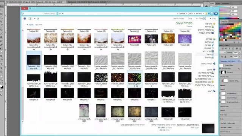Toggle lock position on the layer
Image resolution: width=242 pixels, height=136 pixels.
[x=222, y=57]
